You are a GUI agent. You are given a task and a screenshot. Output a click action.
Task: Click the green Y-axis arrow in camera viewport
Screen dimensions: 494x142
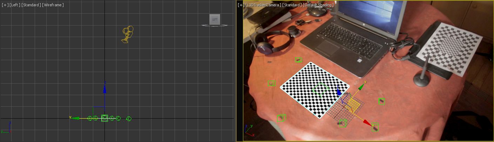tap(362, 85)
